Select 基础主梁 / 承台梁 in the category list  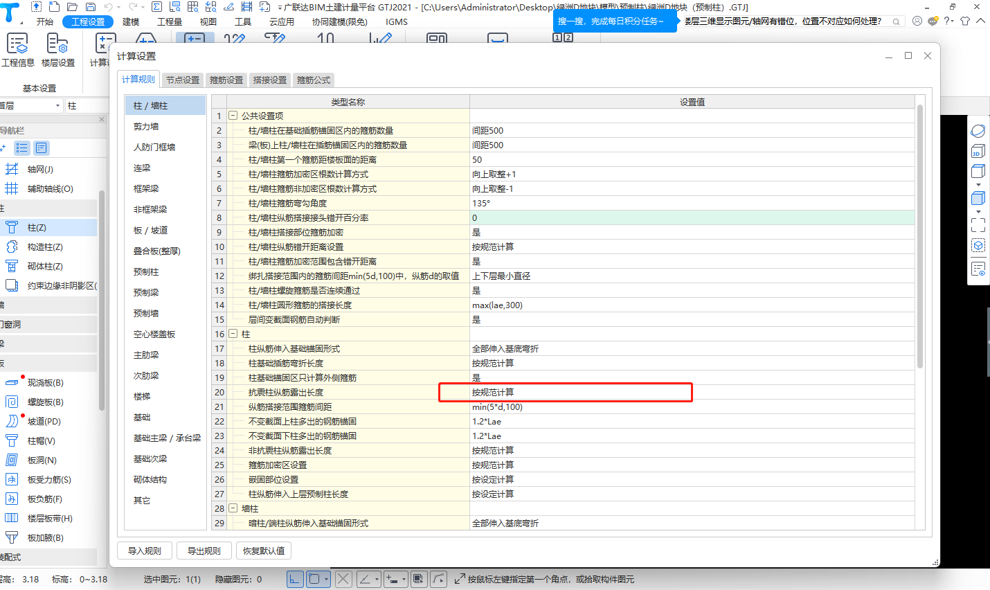(165, 438)
